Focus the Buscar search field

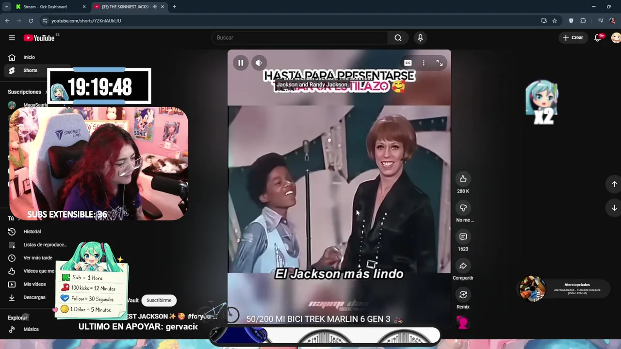pyautogui.click(x=299, y=38)
